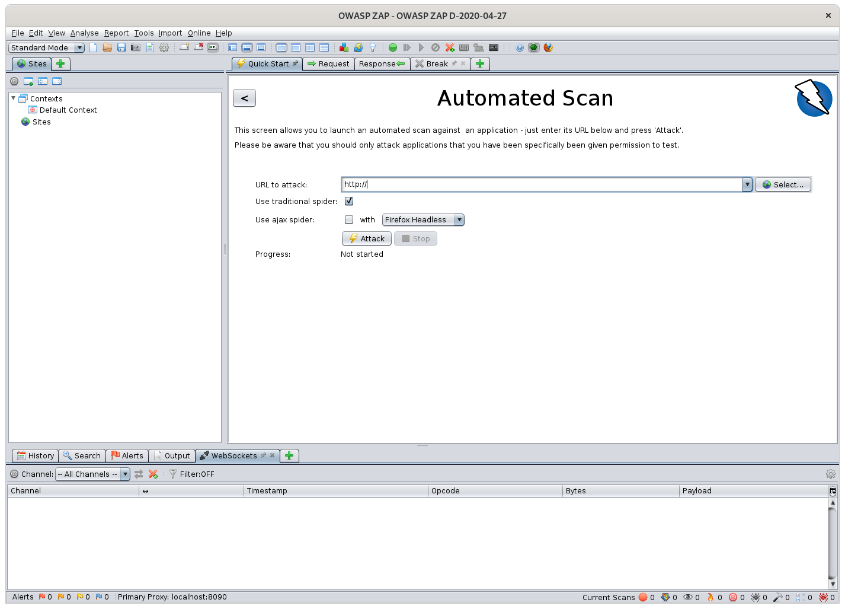
Task: Click the Persist Session disk icon
Action: coord(121,47)
